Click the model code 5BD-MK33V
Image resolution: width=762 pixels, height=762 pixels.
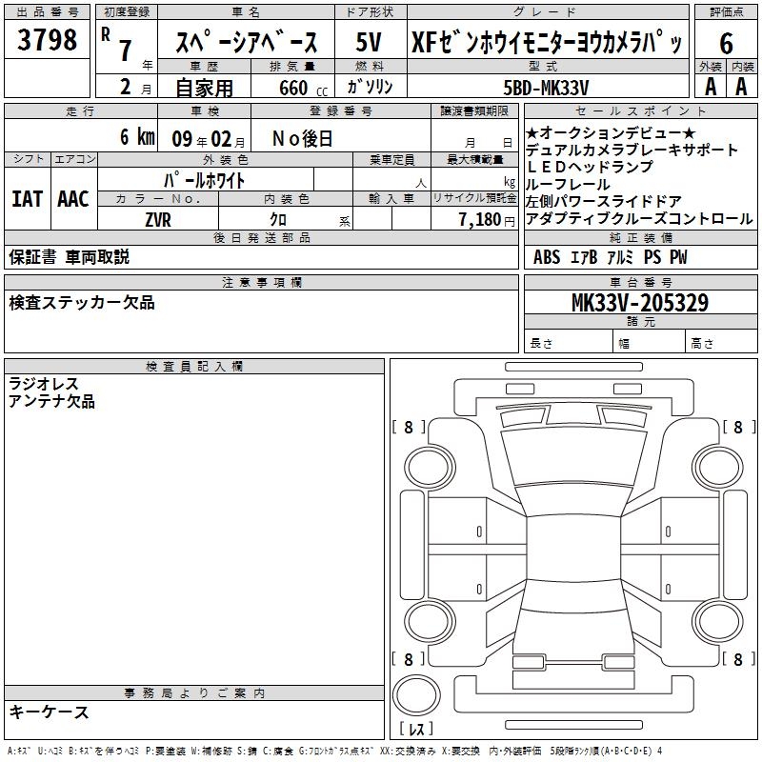[546, 88]
